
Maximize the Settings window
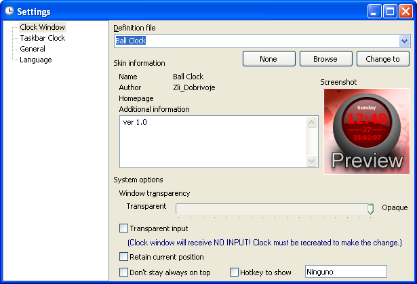click(390, 11)
